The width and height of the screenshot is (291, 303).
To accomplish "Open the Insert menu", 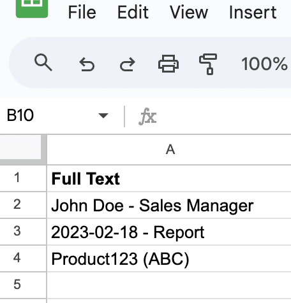I will [253, 13].
